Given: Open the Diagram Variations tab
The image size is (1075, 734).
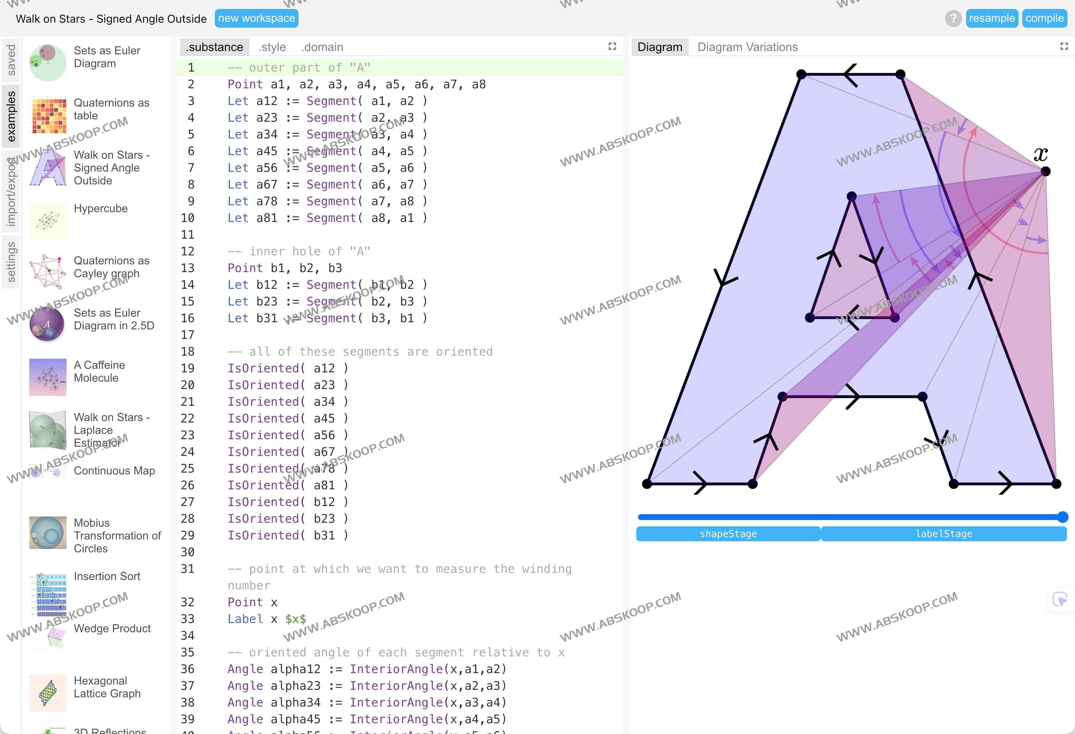Looking at the screenshot, I should tap(747, 47).
